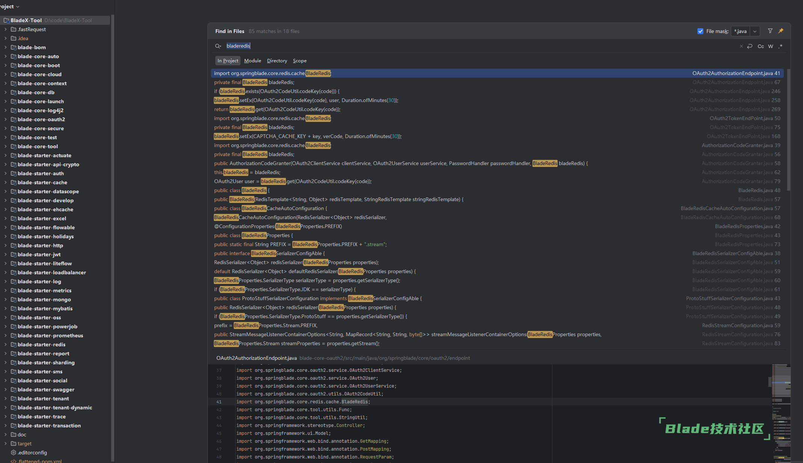Select the In Project scope tab
Viewport: 803px width, 463px height.
coord(228,61)
